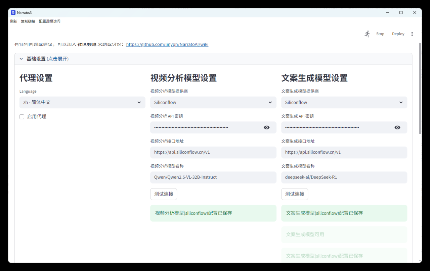
Task: Test the copywriting model connection
Action: click(x=295, y=194)
